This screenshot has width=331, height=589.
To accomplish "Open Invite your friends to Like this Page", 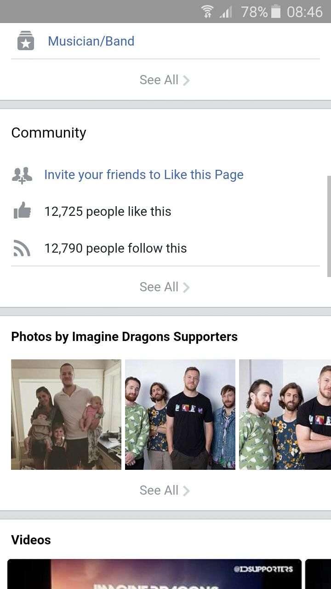I will (144, 175).
